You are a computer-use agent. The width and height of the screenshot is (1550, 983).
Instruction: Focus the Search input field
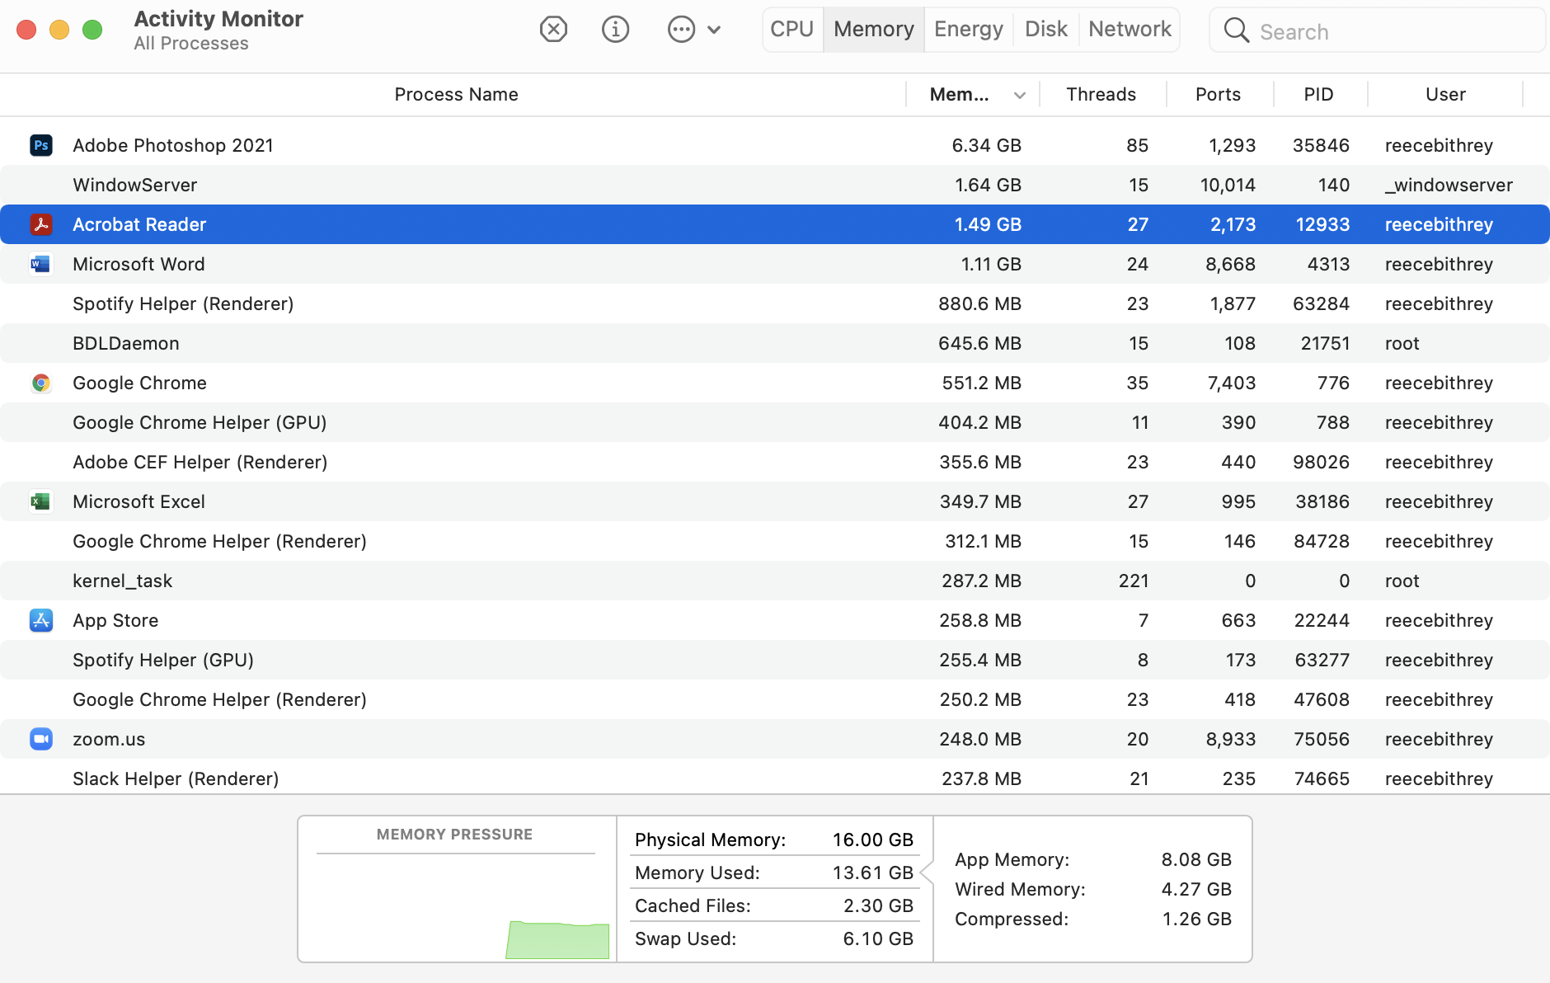[x=1377, y=31]
